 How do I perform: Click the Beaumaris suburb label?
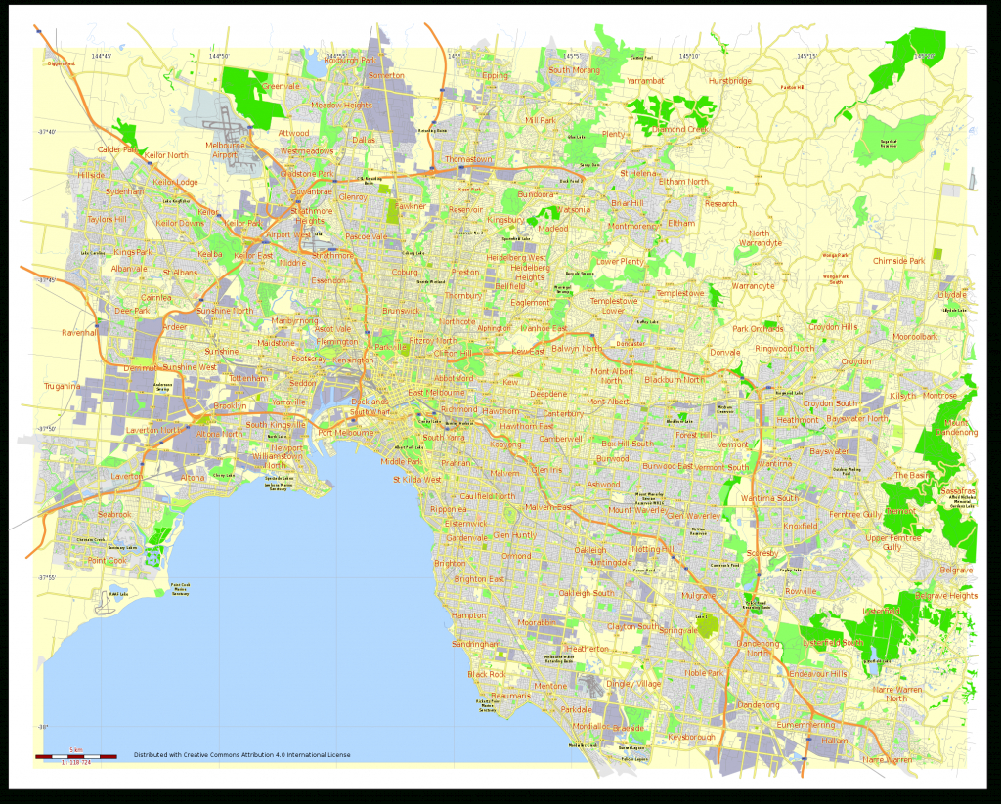(x=511, y=696)
